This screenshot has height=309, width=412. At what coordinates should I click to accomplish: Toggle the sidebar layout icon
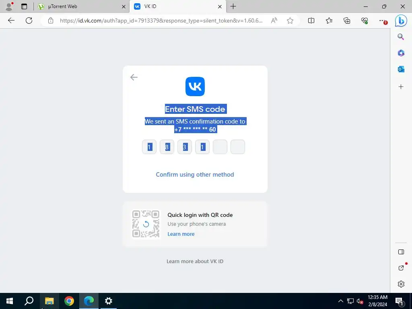pos(401,252)
